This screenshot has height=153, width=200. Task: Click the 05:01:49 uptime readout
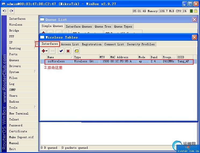pos(139,11)
